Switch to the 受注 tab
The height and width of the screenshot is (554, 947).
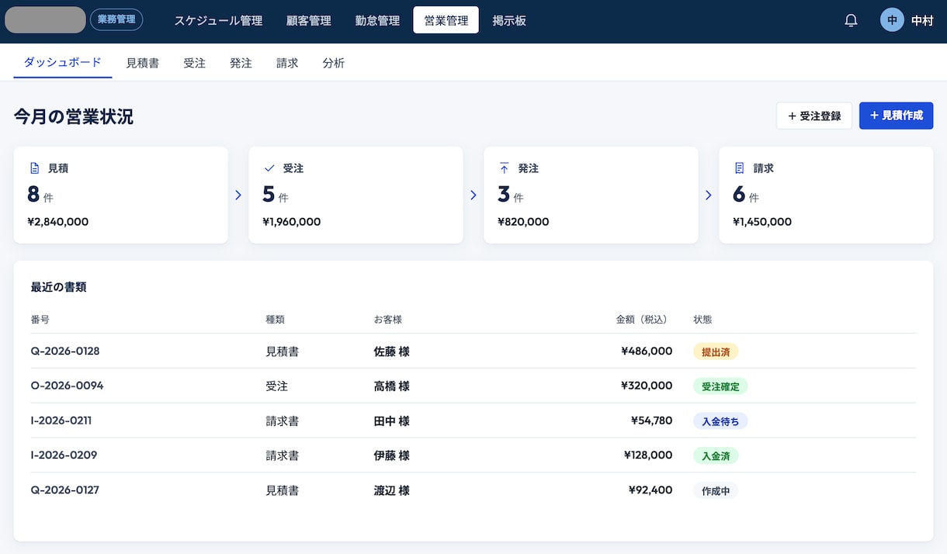(x=195, y=64)
